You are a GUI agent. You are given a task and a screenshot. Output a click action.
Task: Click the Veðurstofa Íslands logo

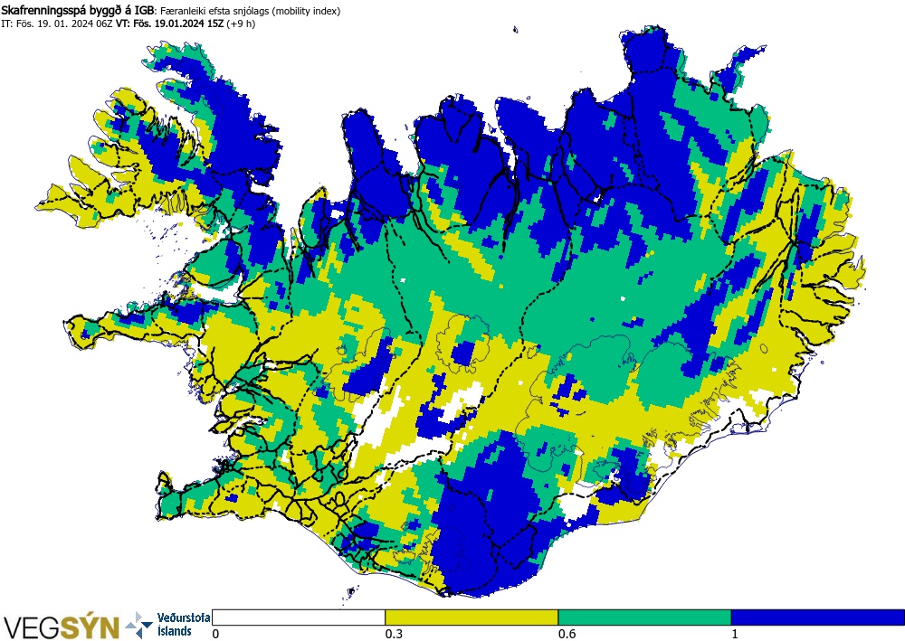pyautogui.click(x=167, y=625)
